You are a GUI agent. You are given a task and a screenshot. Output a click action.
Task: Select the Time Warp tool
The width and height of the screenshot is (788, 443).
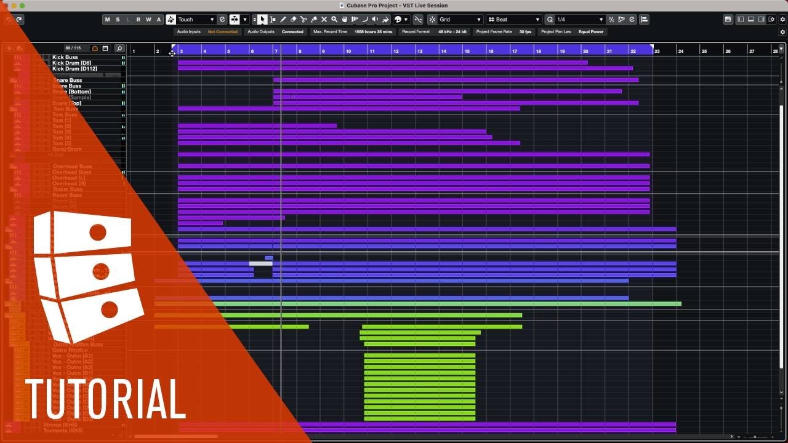point(355,20)
